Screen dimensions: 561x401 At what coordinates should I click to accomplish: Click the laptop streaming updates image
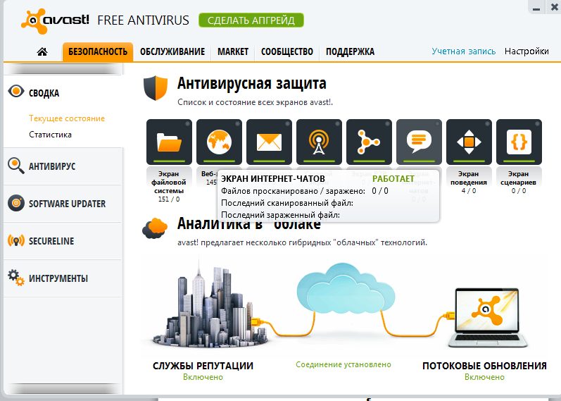[x=488, y=317]
